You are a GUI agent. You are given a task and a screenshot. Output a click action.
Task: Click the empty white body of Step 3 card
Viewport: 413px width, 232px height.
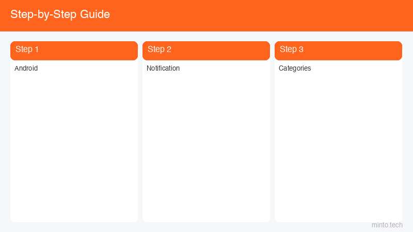pos(338,145)
